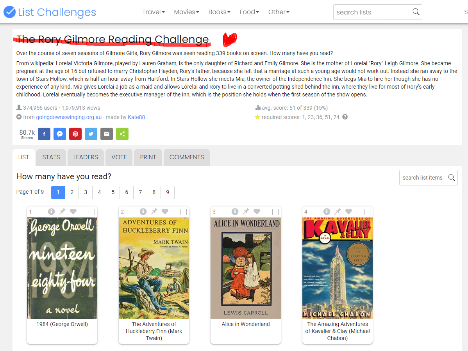Select current page 1 button
Screen dimensions: 468x351
(x=58, y=192)
